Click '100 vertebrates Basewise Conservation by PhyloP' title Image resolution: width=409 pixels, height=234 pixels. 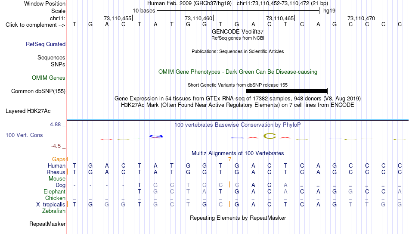238,125
